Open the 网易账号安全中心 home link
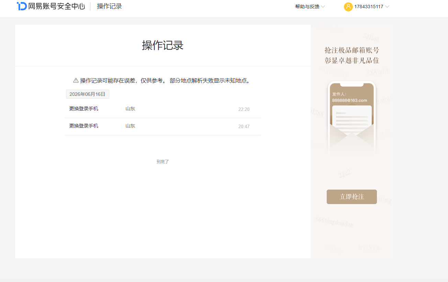This screenshot has height=282, width=448. [51, 6]
